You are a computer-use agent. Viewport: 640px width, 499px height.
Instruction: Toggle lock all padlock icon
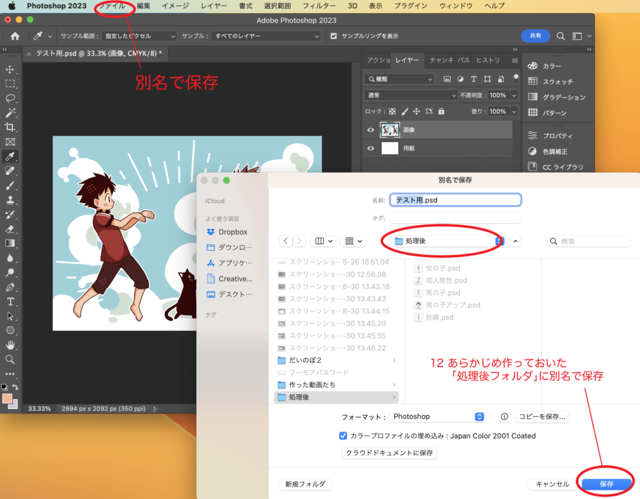pos(441,111)
